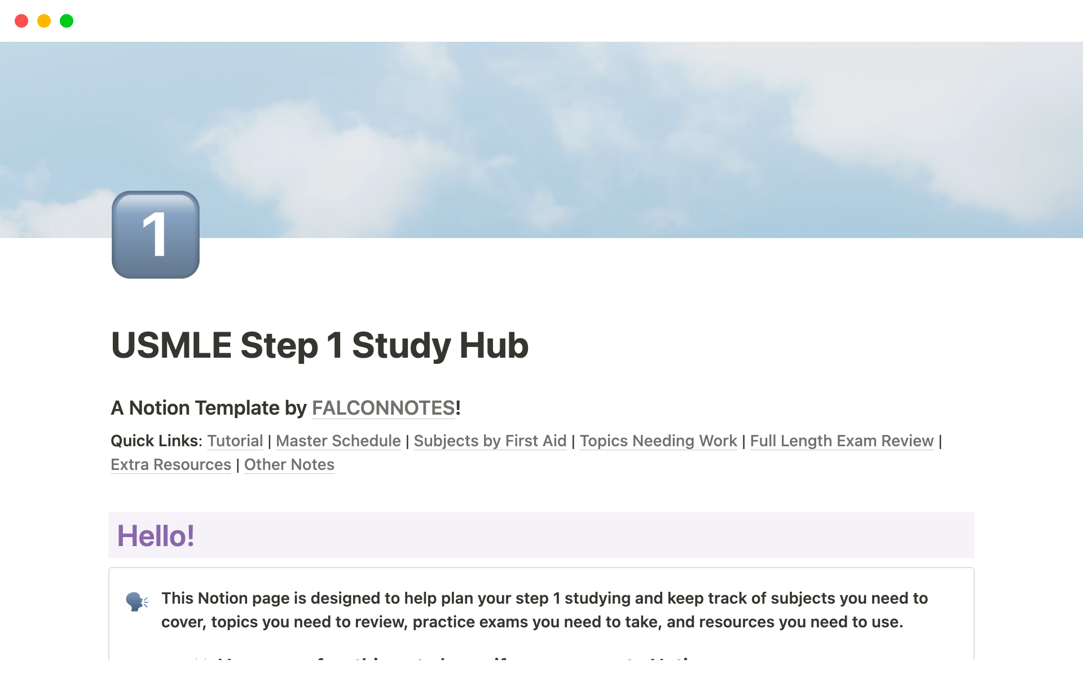The image size is (1083, 677).
Task: Click the Tutorial text link
Action: click(235, 440)
